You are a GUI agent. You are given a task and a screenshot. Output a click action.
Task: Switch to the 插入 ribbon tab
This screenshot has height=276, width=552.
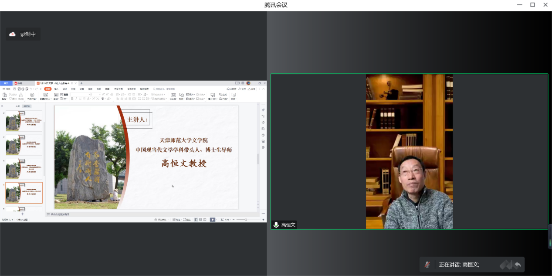click(x=56, y=89)
